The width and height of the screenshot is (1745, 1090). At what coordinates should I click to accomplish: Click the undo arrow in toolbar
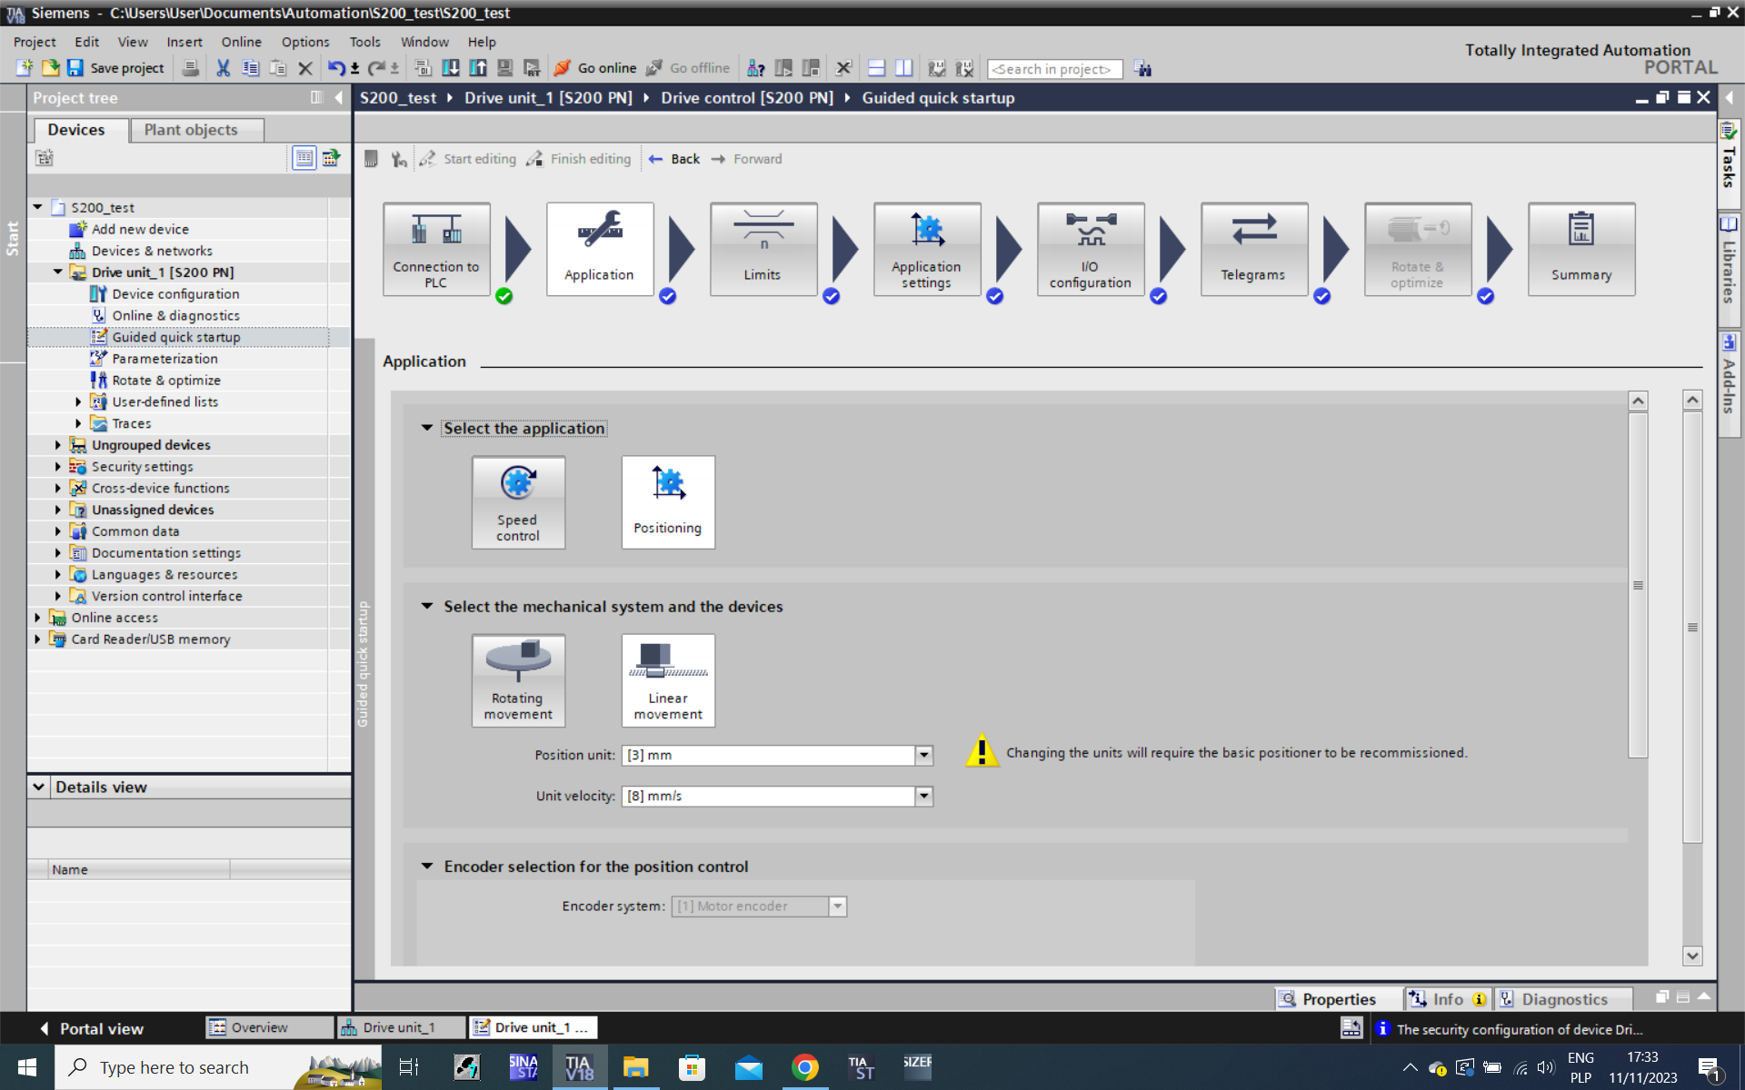pos(335,68)
